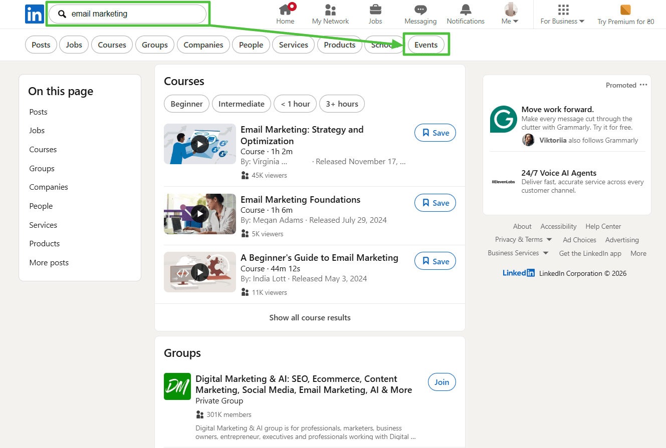
Task: Toggle the Beginner course filter
Action: 186,104
